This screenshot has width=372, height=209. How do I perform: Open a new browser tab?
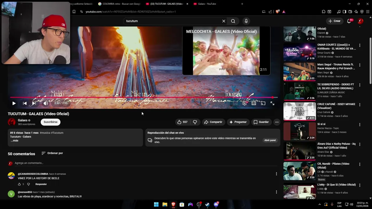[242, 4]
